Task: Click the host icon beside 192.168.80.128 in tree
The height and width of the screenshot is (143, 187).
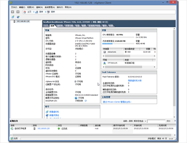Action: click(14, 21)
